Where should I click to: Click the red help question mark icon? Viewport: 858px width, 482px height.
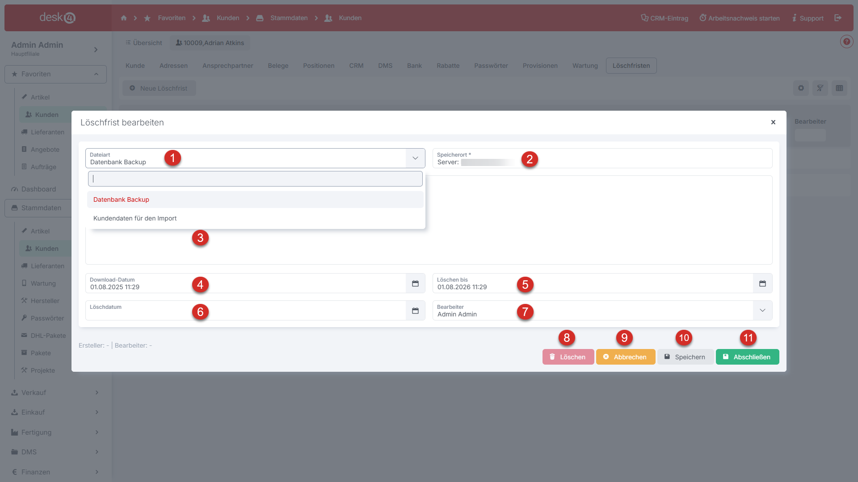tap(846, 42)
